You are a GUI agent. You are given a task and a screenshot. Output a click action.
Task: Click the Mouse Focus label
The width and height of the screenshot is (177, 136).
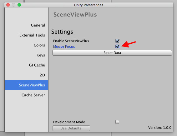tap(64, 46)
